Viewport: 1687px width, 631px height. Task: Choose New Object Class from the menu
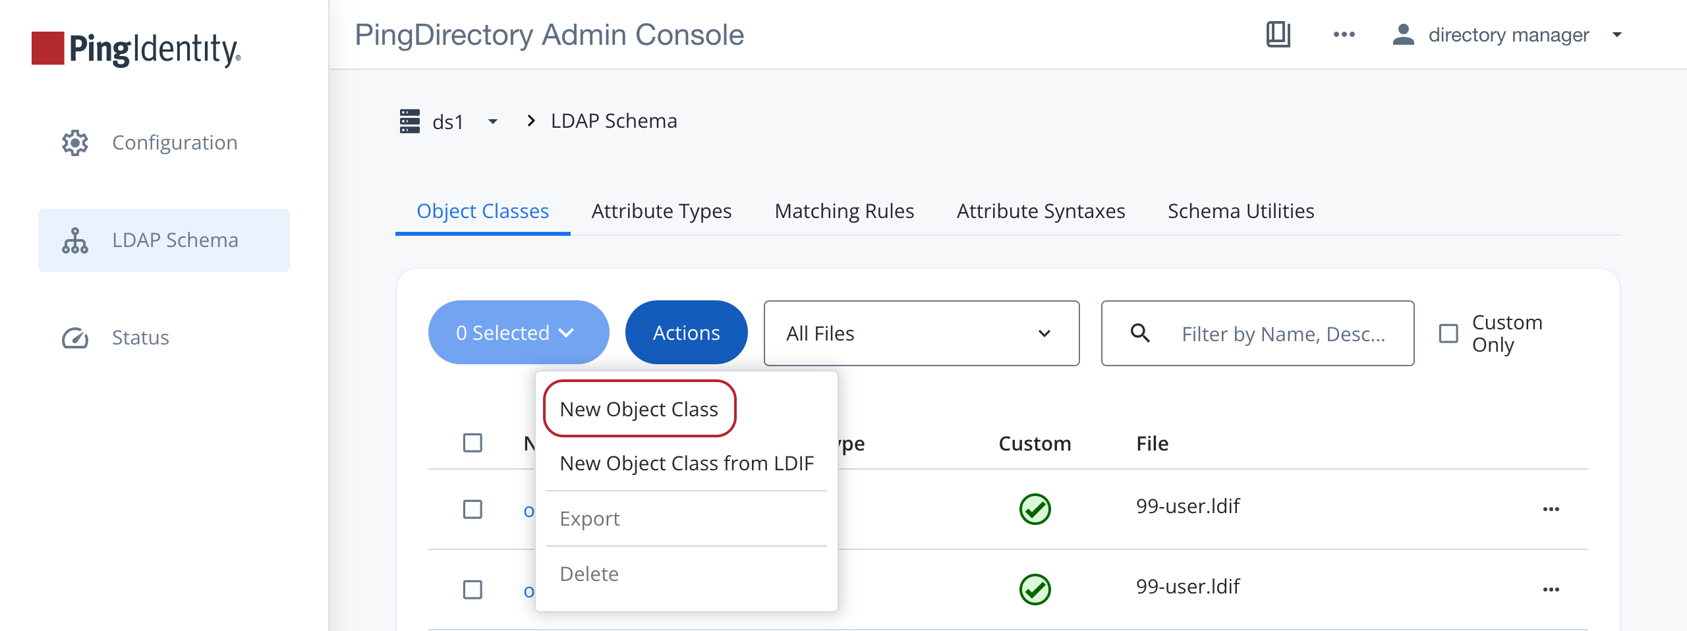(x=639, y=408)
